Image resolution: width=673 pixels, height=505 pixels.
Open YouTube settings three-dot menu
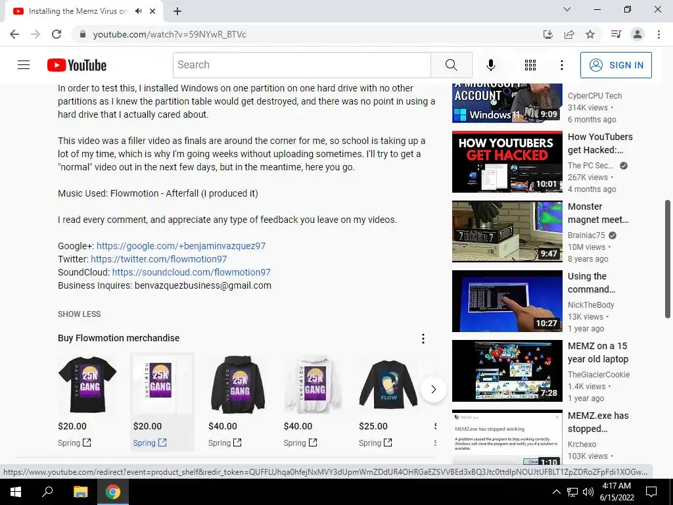pos(561,65)
